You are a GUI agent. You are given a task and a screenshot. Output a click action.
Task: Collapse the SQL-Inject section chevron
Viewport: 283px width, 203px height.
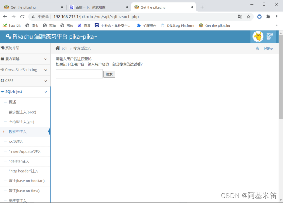(x=46, y=92)
